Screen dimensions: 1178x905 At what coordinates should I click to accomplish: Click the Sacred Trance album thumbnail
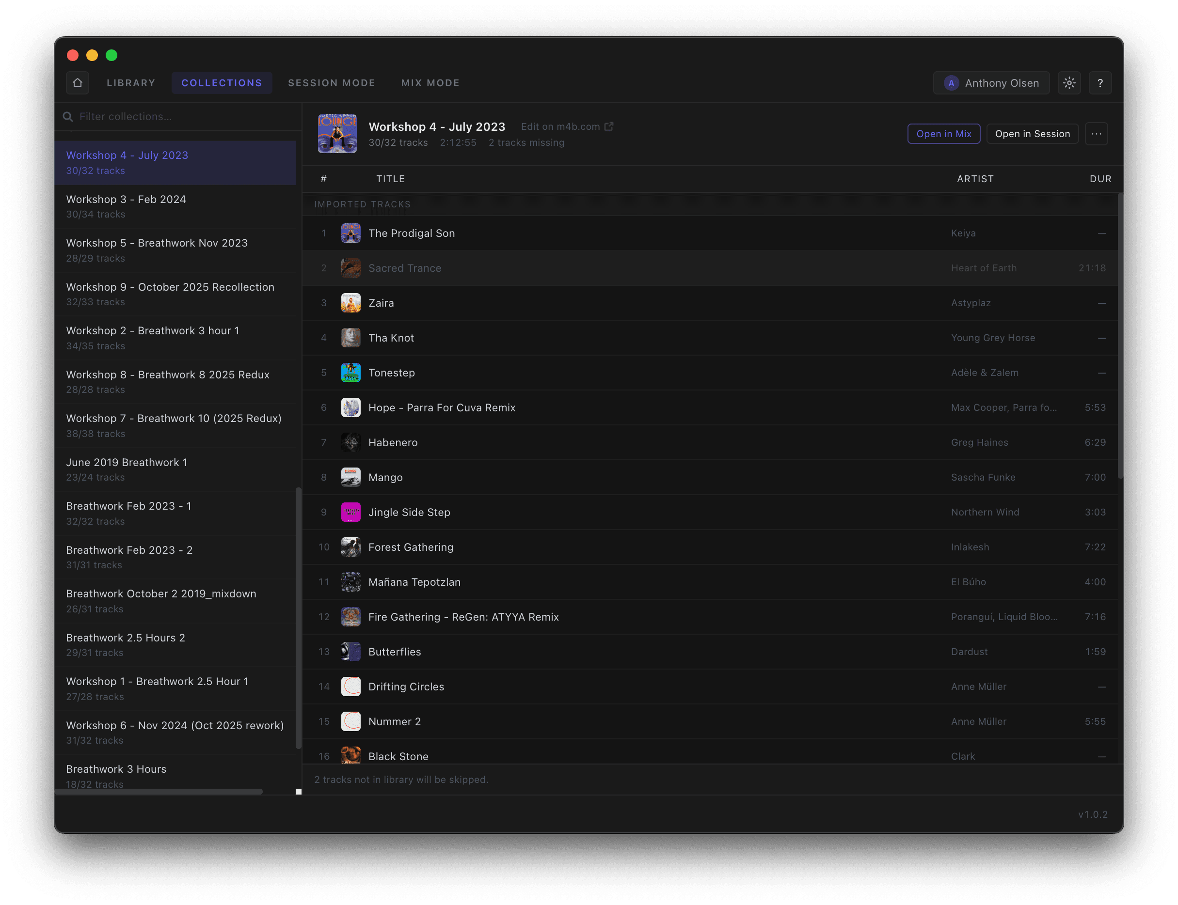pyautogui.click(x=351, y=268)
